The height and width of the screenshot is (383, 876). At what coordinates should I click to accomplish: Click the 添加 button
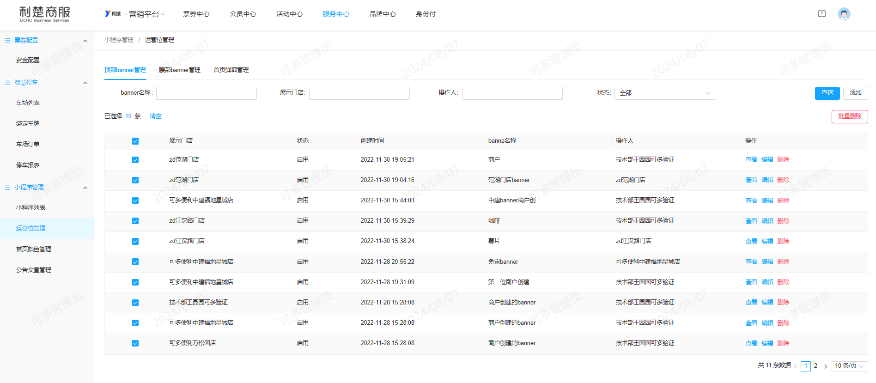click(856, 93)
